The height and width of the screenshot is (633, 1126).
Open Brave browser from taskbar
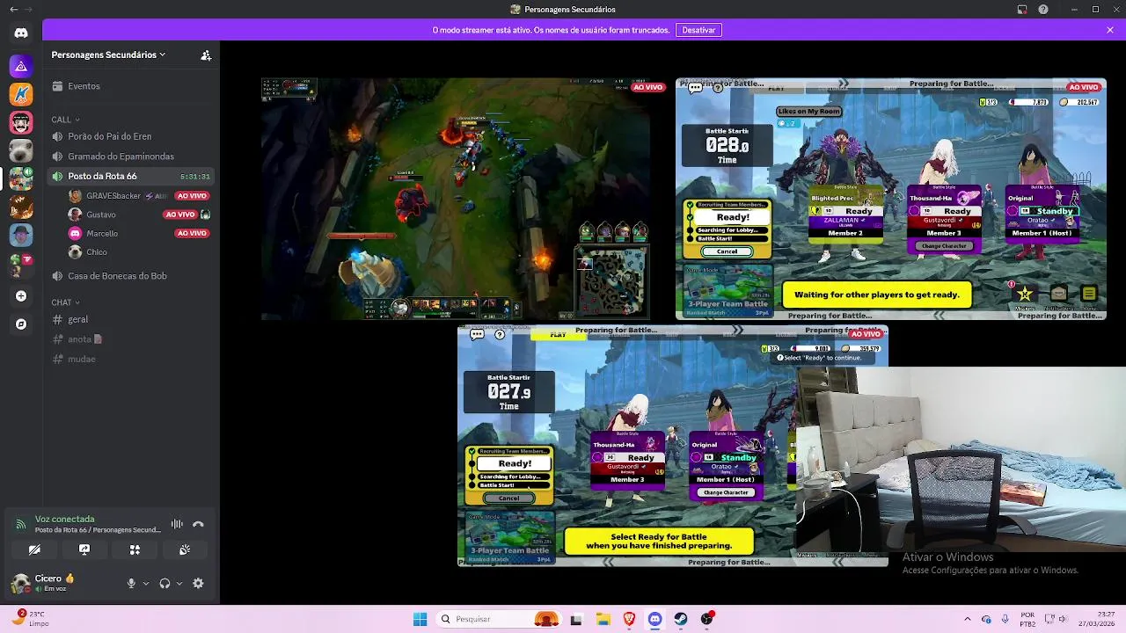(629, 619)
